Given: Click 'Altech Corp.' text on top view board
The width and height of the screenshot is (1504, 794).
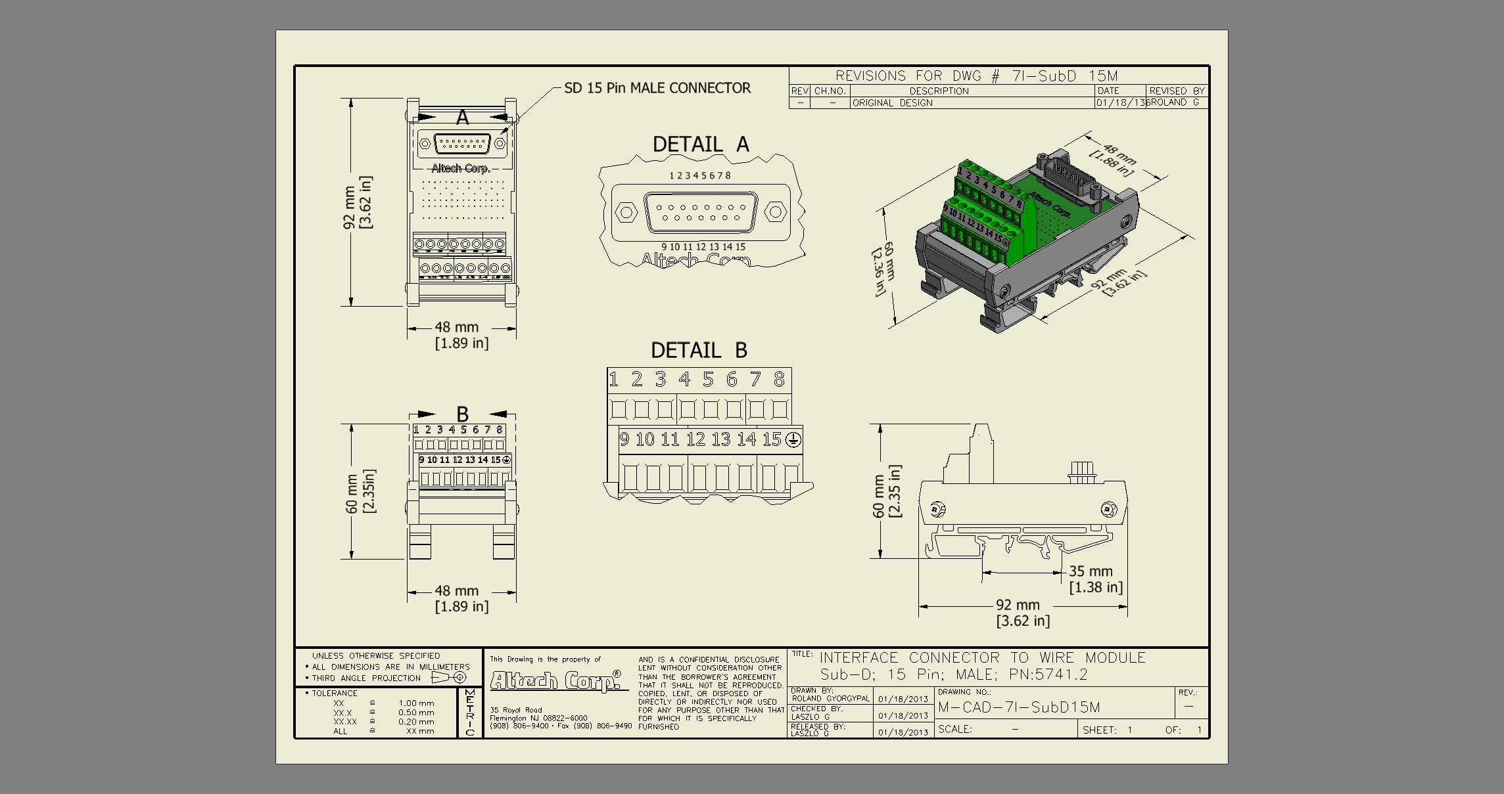Looking at the screenshot, I should click(461, 168).
